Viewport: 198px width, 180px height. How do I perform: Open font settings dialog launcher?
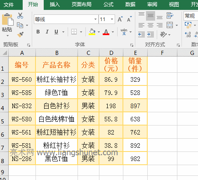[132, 45]
